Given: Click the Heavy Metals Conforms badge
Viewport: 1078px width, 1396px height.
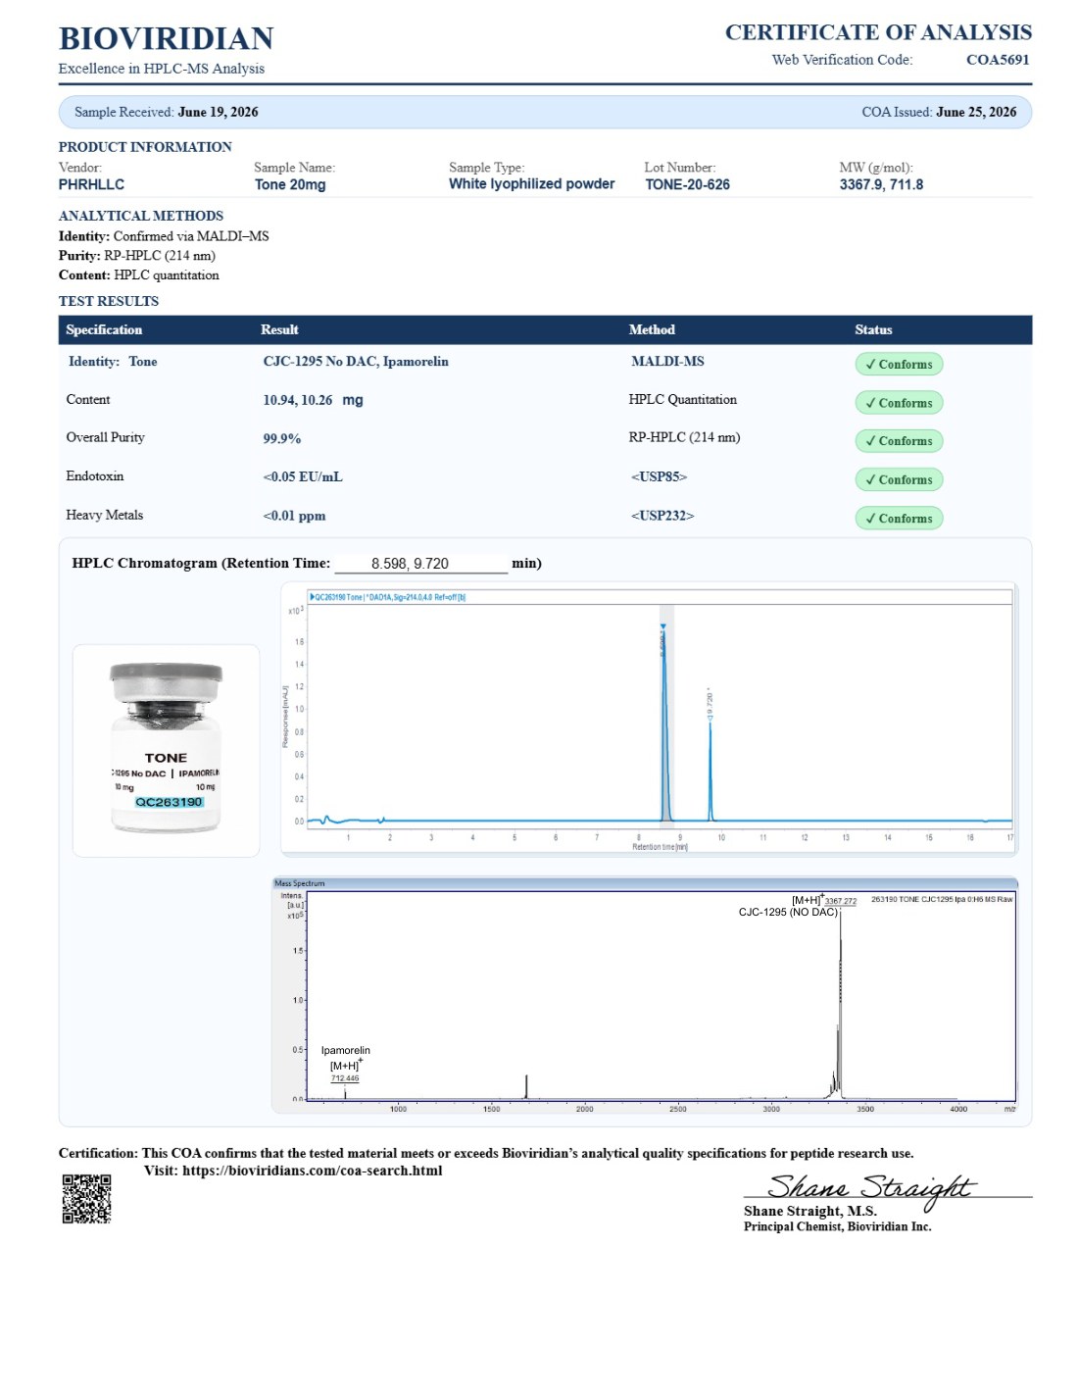Looking at the screenshot, I should (899, 518).
